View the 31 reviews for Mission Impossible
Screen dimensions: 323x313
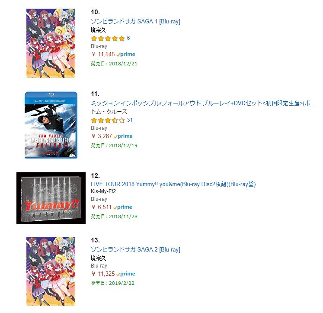coord(130,120)
